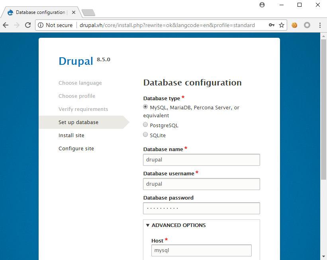Click the Not secure site info icon
Screen dimensions: 327x260
coord(41,25)
